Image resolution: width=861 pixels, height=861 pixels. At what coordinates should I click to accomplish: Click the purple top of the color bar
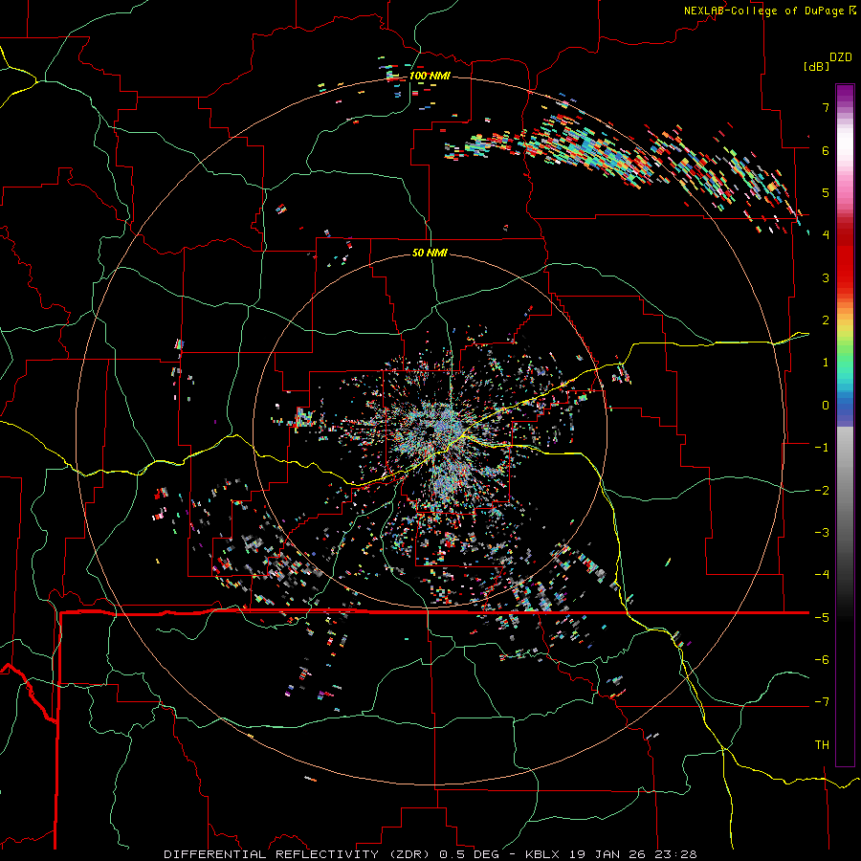pos(845,95)
